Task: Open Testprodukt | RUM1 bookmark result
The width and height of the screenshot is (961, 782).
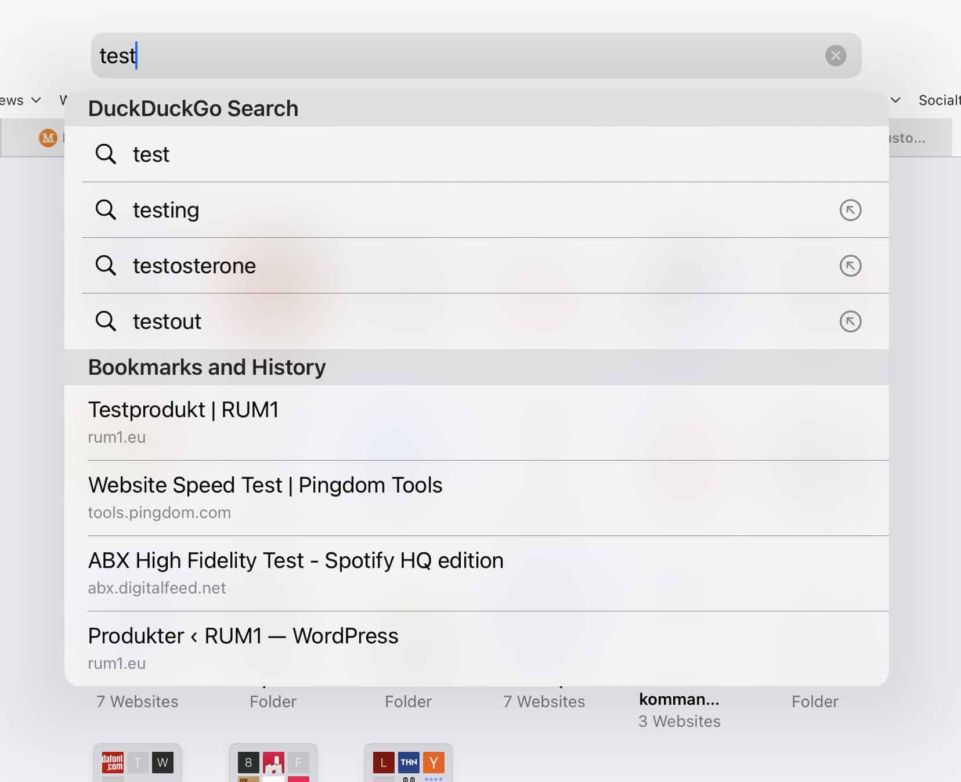Action: point(476,422)
